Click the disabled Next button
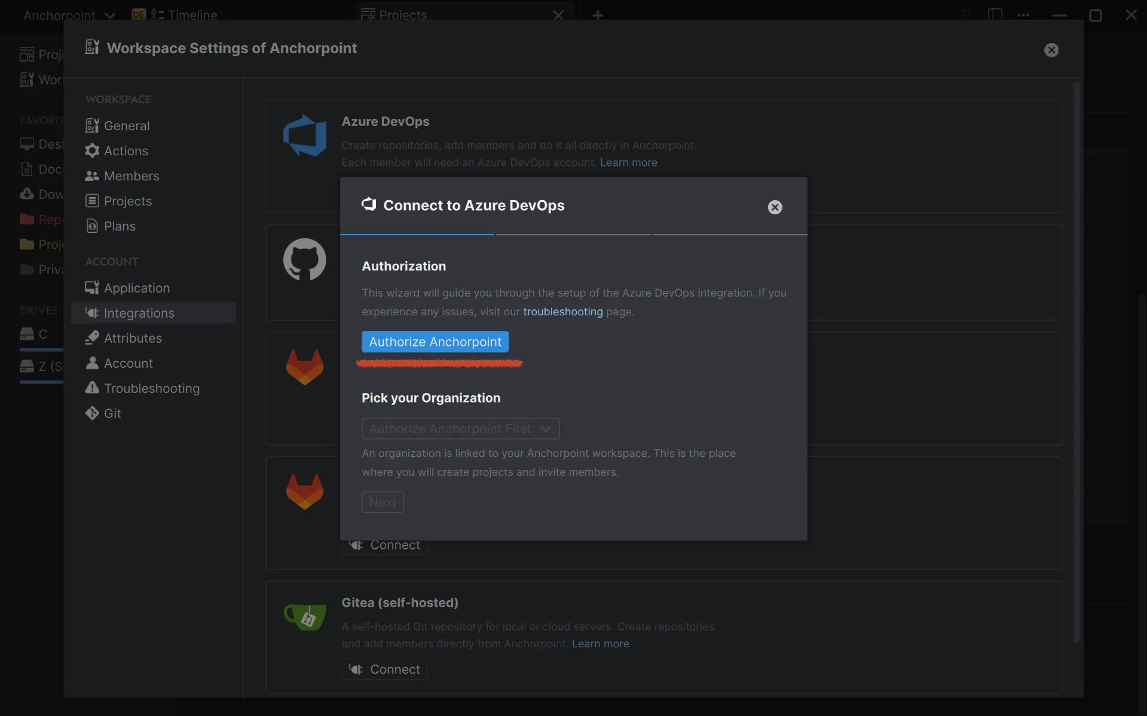The height and width of the screenshot is (716, 1147). [383, 502]
